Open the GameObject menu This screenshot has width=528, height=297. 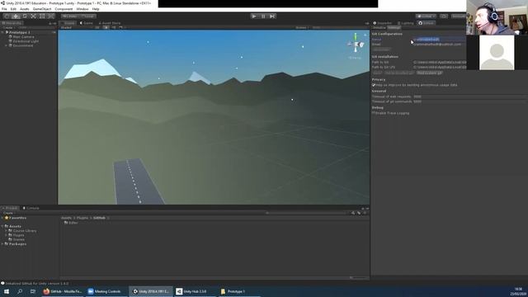click(x=42, y=9)
